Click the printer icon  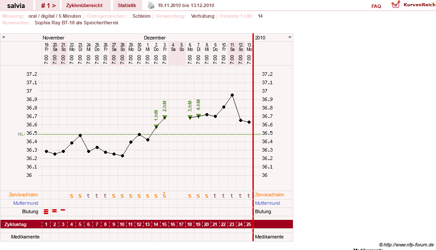[151, 5]
